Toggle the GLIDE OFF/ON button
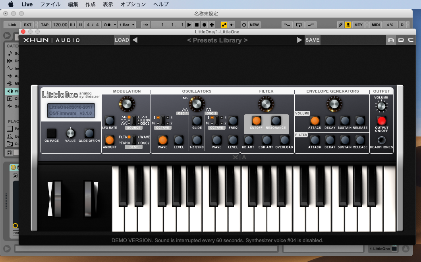The width and height of the screenshot is (421, 262). tap(89, 133)
